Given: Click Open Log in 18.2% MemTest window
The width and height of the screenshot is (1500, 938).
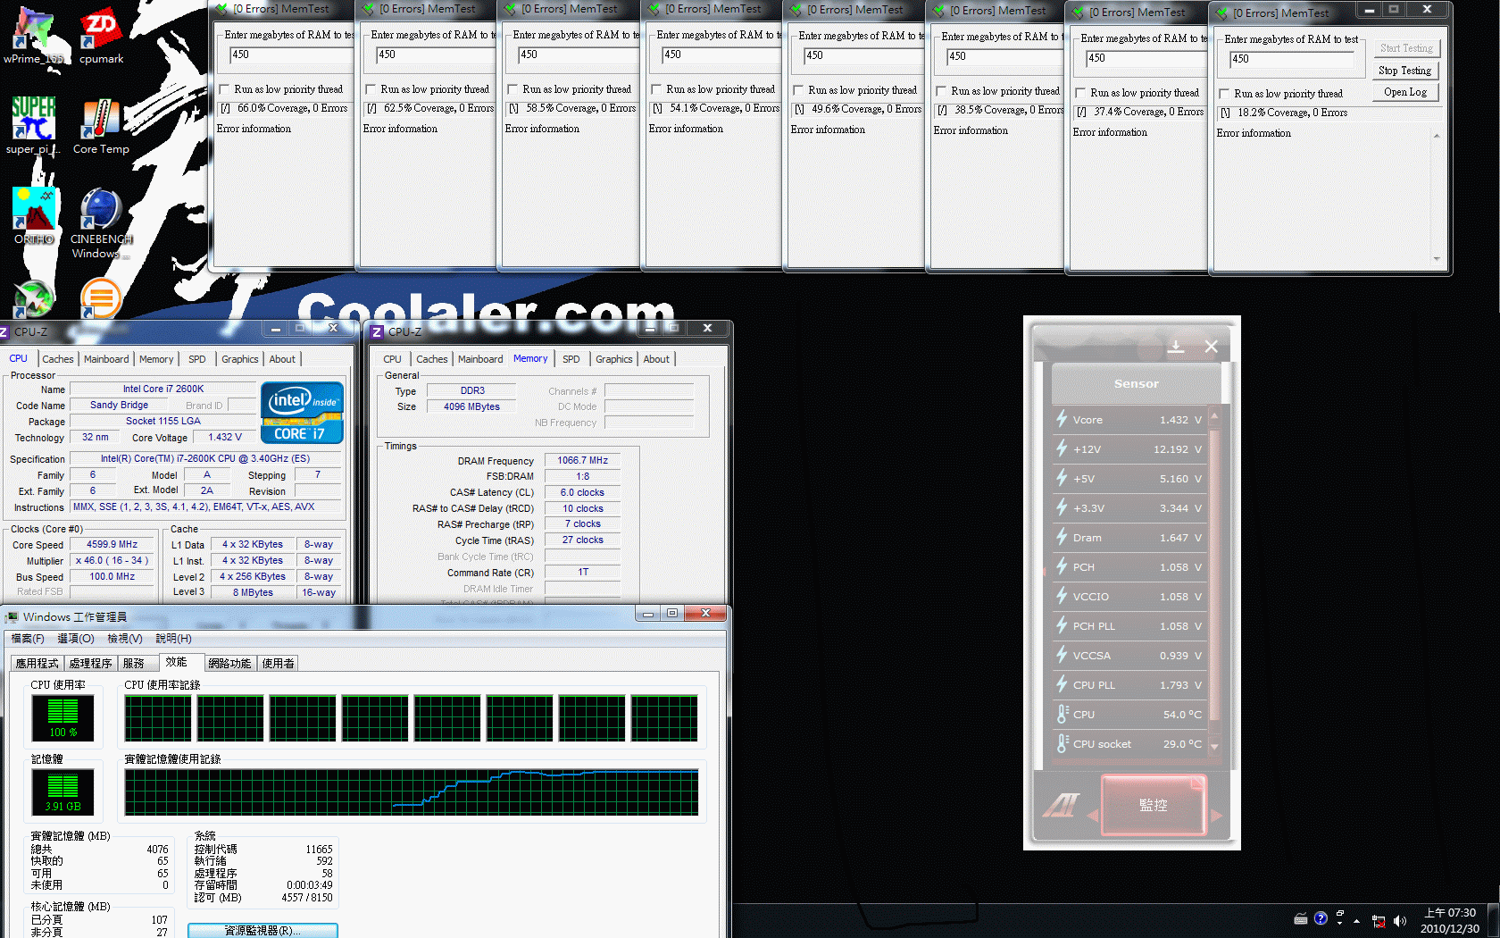Looking at the screenshot, I should pos(1405,92).
